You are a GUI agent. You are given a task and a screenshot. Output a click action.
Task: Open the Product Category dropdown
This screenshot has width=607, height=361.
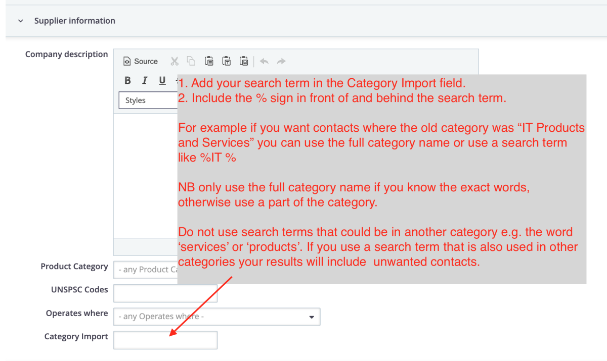tap(146, 270)
